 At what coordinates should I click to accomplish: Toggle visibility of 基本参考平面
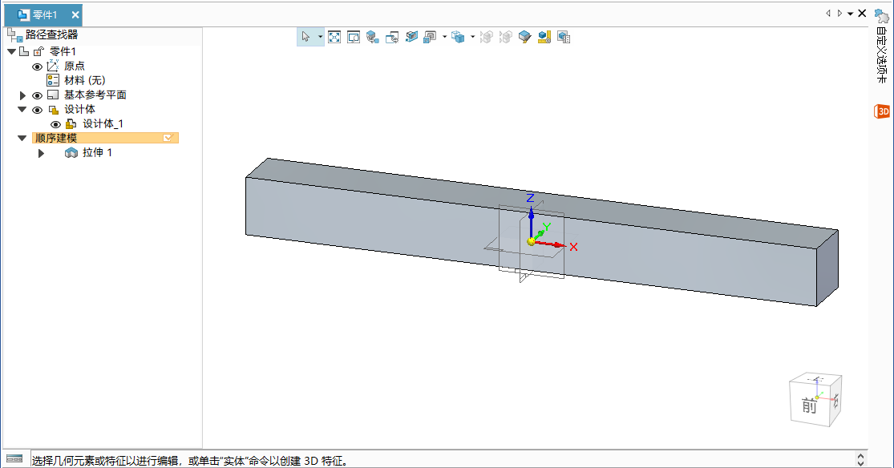(x=37, y=95)
